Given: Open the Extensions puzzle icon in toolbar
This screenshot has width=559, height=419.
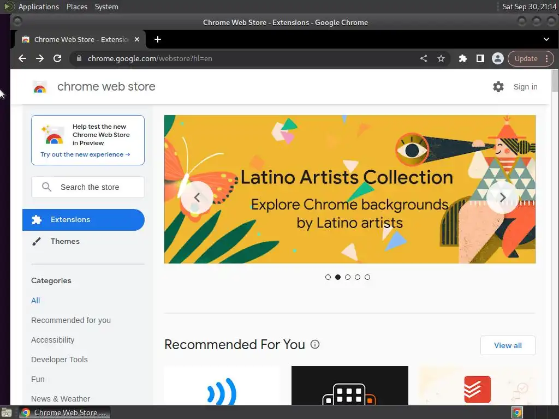Looking at the screenshot, I should 463,58.
